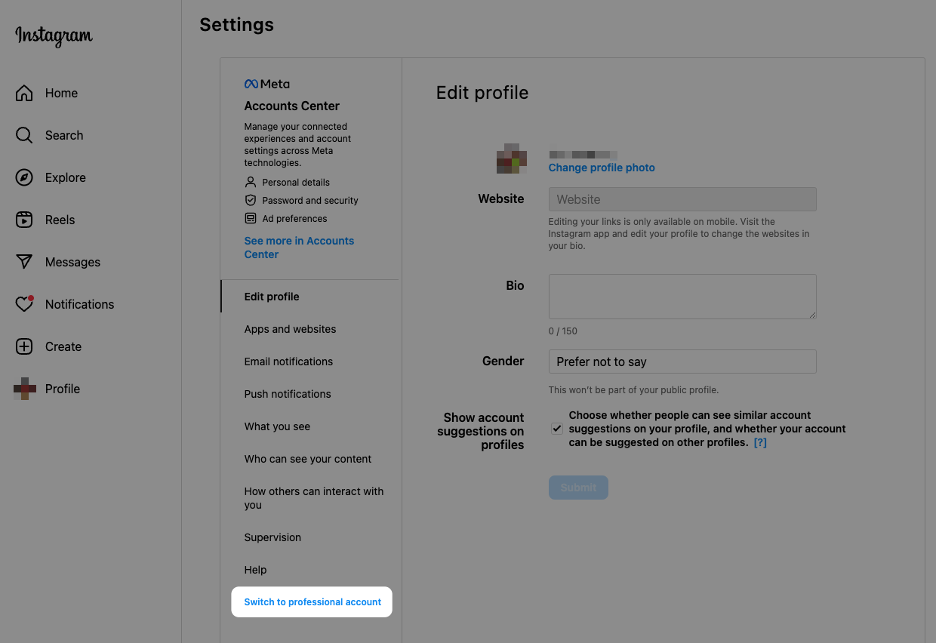Click the Instagram logo
This screenshot has height=643, width=936.
(54, 36)
